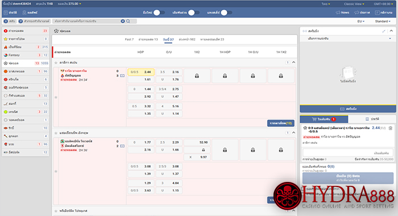This screenshot has width=398, height=216.
Task: Favorite the first league with its star
Action: click(56, 63)
